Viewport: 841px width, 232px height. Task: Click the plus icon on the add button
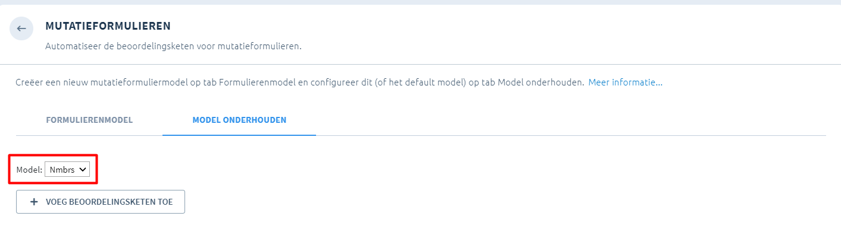click(34, 202)
